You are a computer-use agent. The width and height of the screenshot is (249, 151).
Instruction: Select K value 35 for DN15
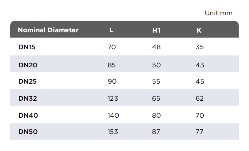tap(200, 47)
